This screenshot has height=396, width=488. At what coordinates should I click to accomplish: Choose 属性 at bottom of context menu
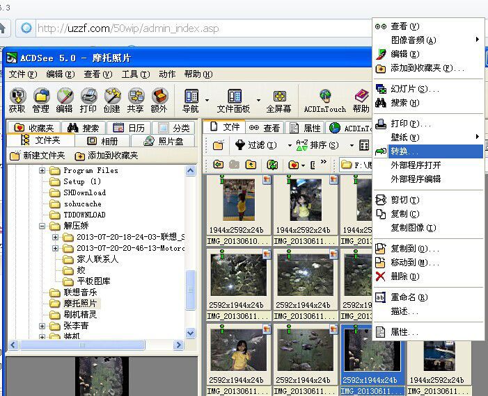(x=428, y=332)
